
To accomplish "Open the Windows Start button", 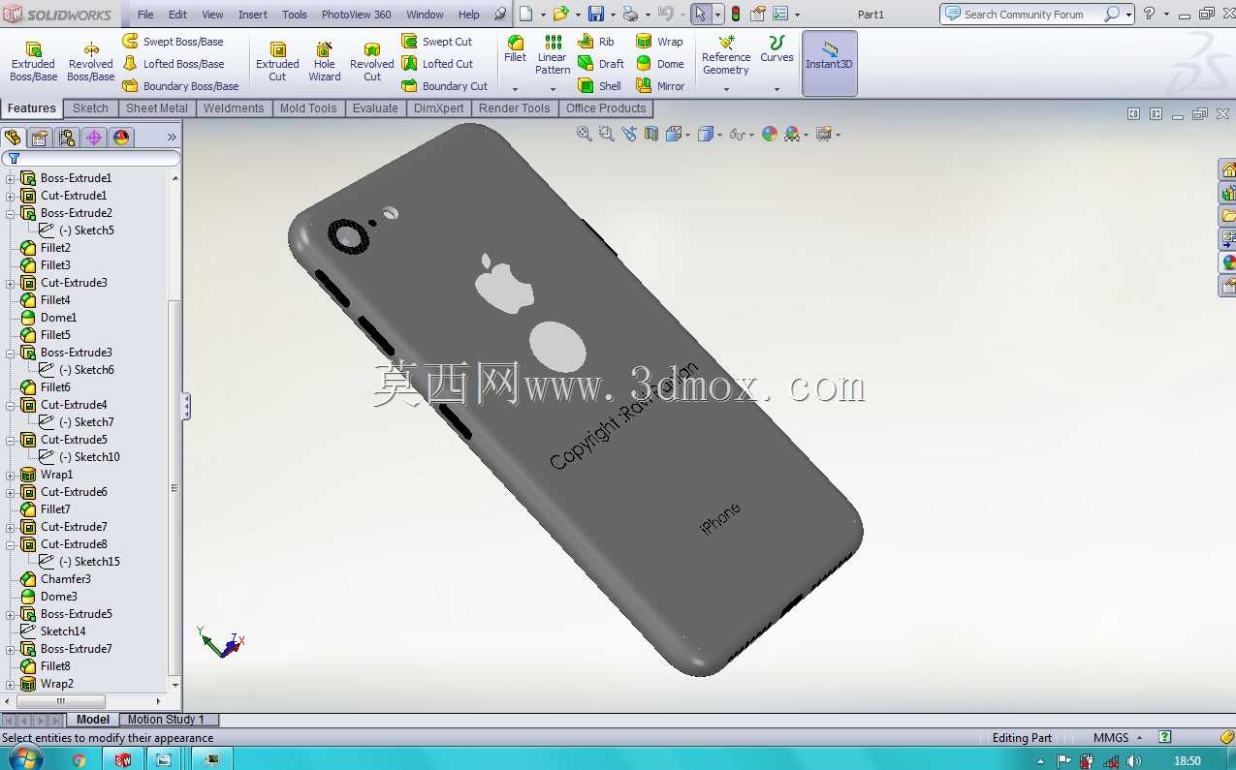I will coord(23,759).
